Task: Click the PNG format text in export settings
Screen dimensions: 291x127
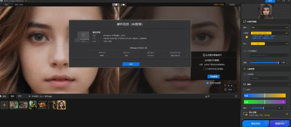Action: 261,115
